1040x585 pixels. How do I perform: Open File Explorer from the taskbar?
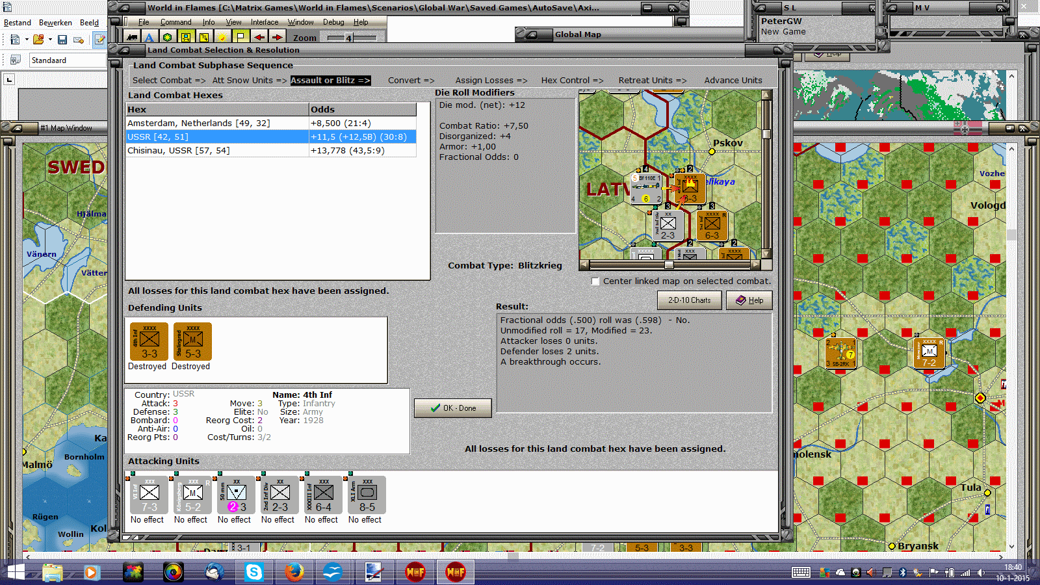coord(52,572)
